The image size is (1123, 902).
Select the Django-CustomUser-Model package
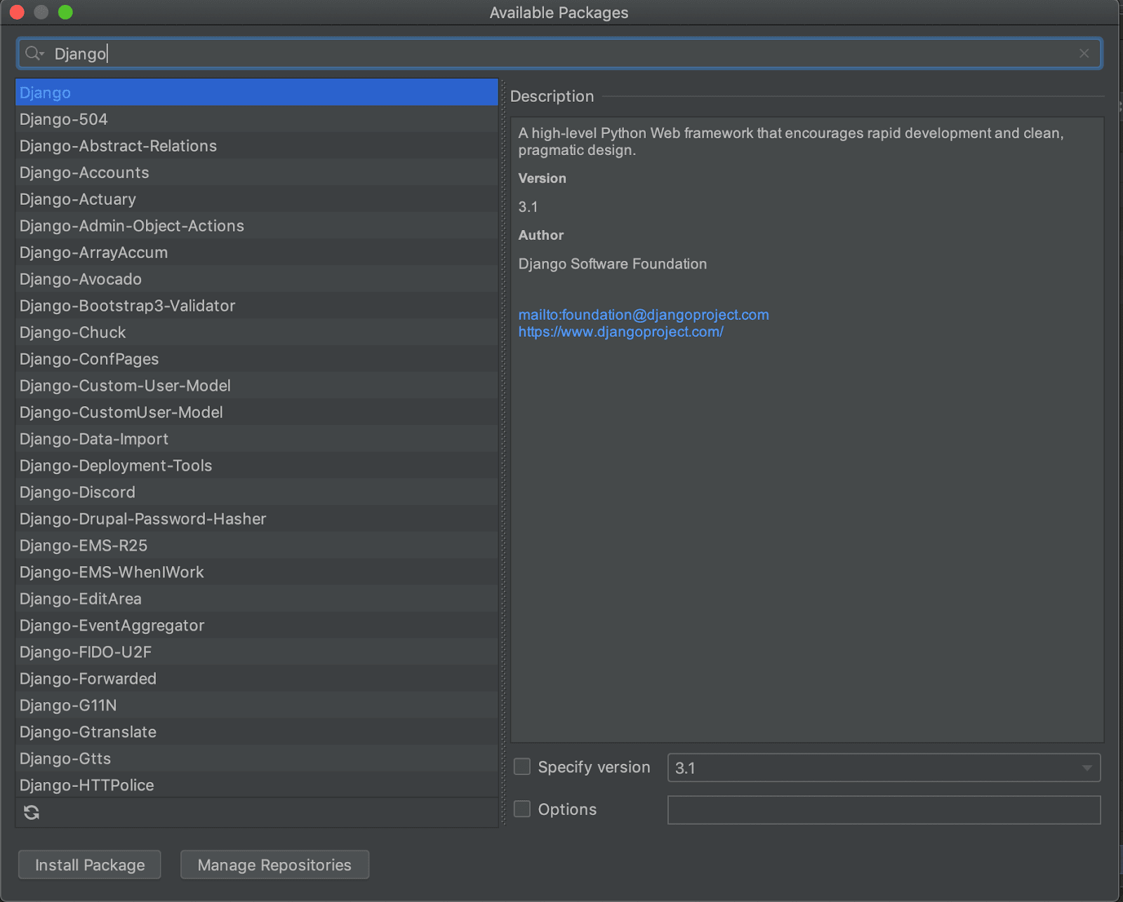coord(257,412)
